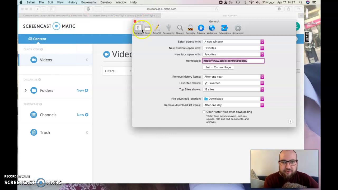Open the Passwords preferences pane
Screen dimensions: 338x190
click(168, 30)
